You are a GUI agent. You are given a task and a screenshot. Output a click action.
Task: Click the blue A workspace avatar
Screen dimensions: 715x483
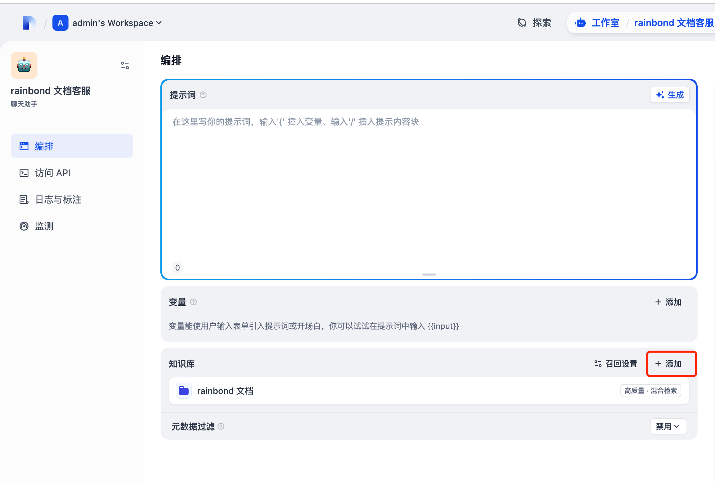point(60,23)
